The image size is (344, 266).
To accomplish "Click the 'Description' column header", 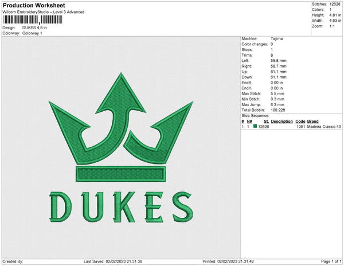I will [282, 122].
